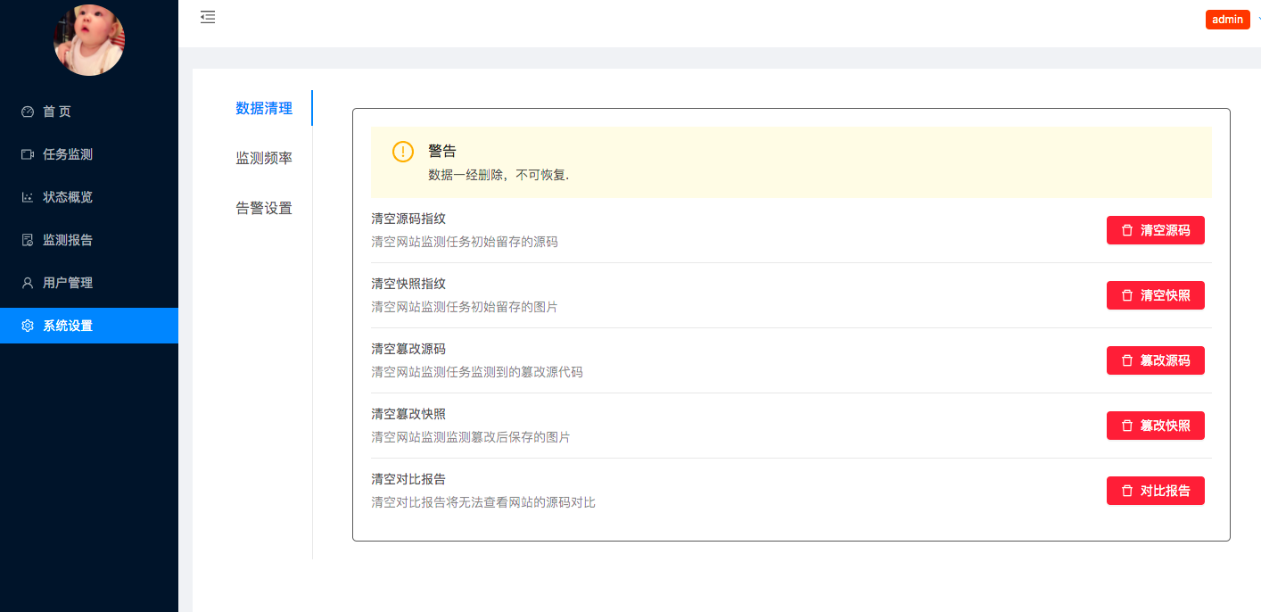Screen dimensions: 1261x612
Task: Click the 任务监测 monitor icon in sidebar
Action: tap(26, 154)
